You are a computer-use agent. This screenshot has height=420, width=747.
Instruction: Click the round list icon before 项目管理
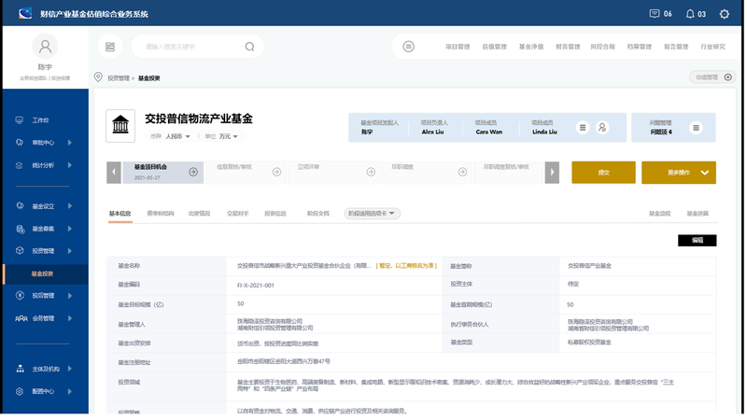[x=408, y=47]
